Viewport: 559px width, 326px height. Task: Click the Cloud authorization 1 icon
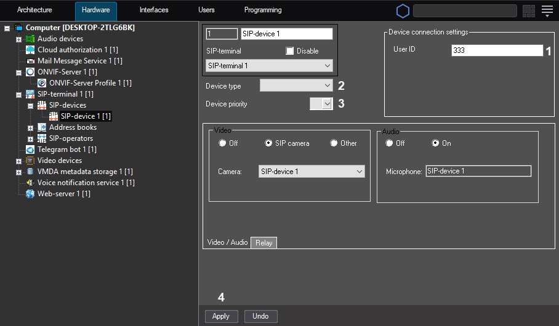30,50
